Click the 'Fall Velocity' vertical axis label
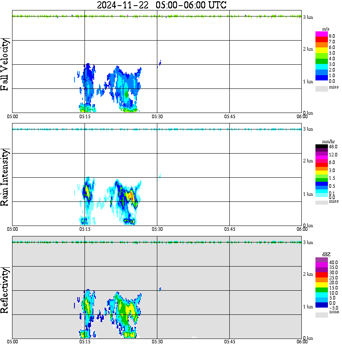Viewport: 342px width, 349px height. pos(4,64)
